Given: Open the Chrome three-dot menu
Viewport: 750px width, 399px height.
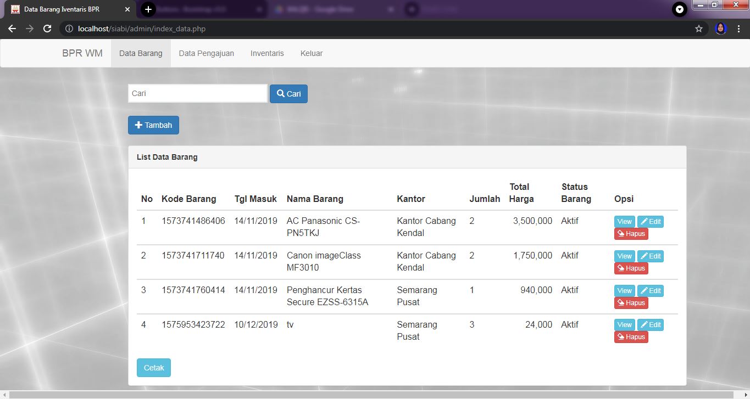Looking at the screenshot, I should [x=738, y=29].
